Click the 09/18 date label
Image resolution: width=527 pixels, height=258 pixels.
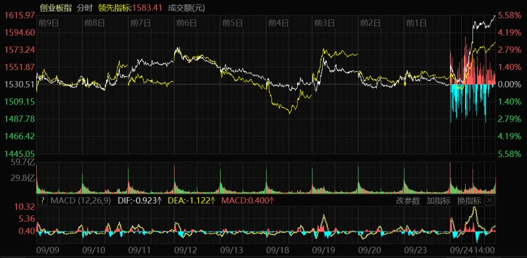277,250
